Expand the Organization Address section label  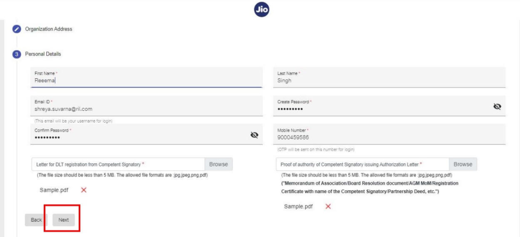pos(48,29)
